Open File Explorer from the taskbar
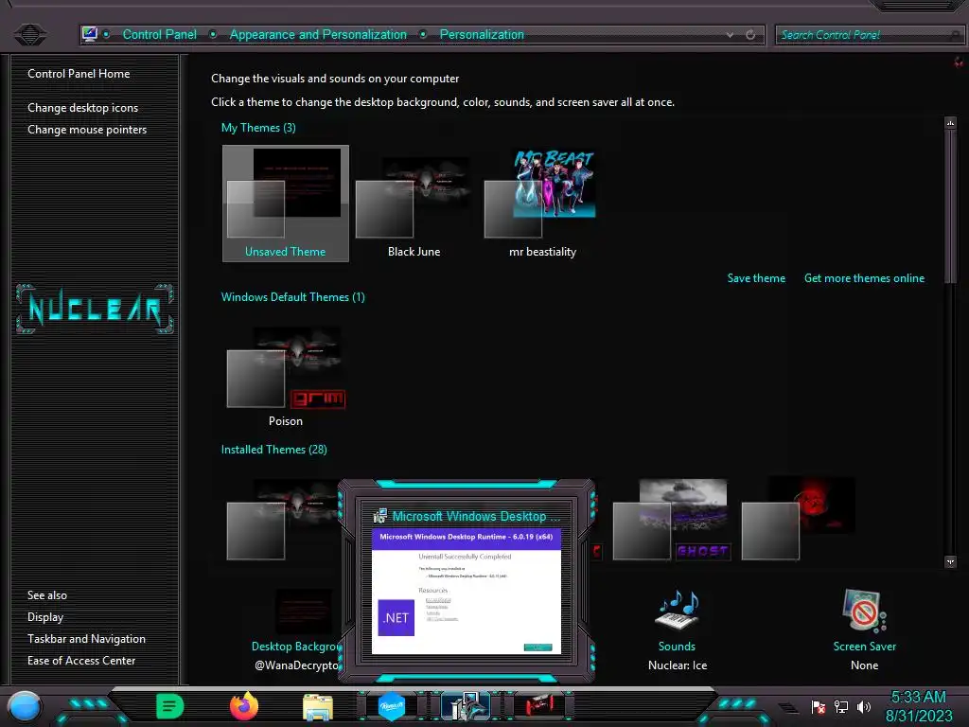The image size is (969, 727). point(318,707)
